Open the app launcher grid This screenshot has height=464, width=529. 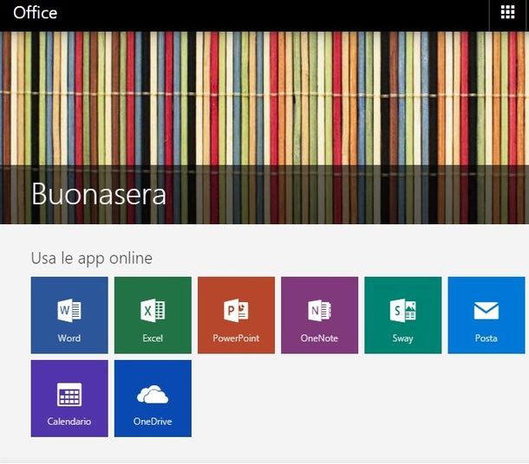[x=508, y=12]
